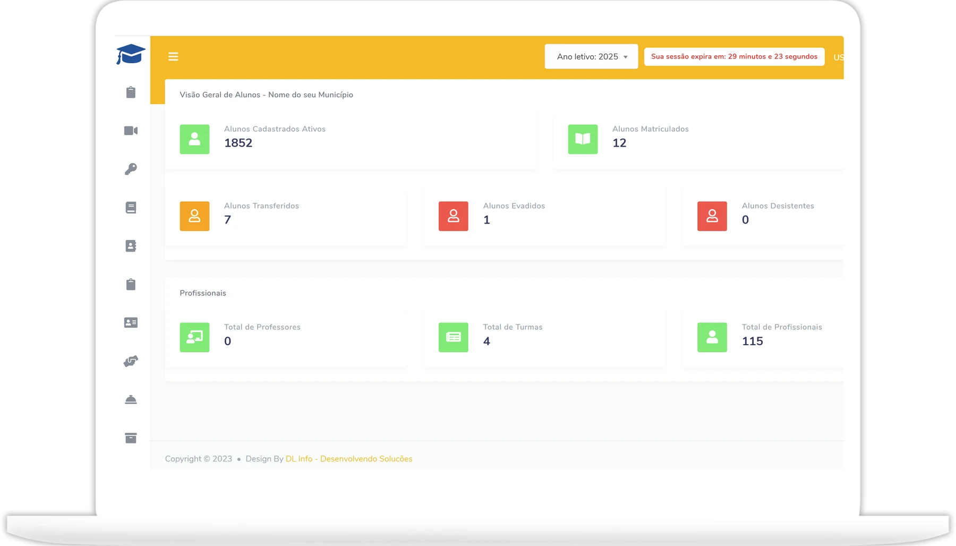Click the session expiration notice
Viewport: 956px width, 546px height.
(x=734, y=57)
